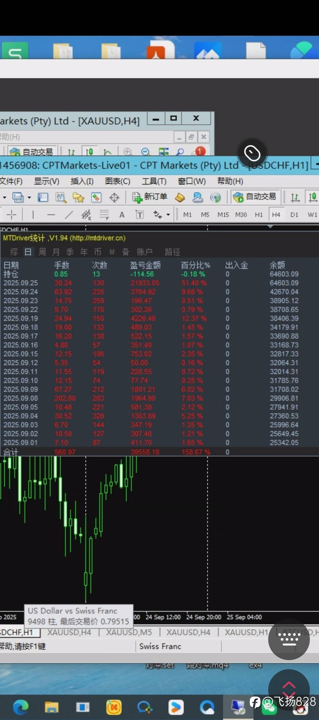
Task: Tap the floating keyboard button
Action: [289, 639]
